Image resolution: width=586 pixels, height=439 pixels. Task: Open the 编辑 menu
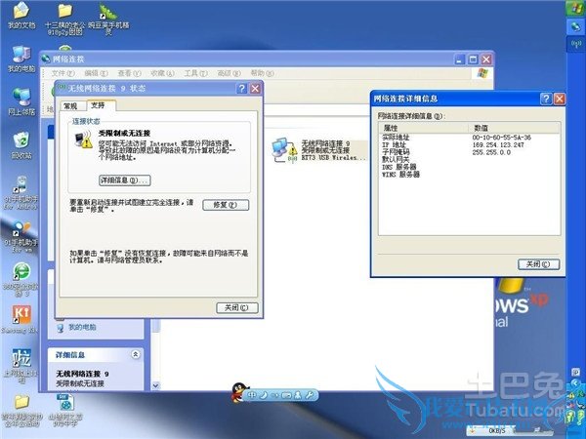pyautogui.click(x=96, y=73)
